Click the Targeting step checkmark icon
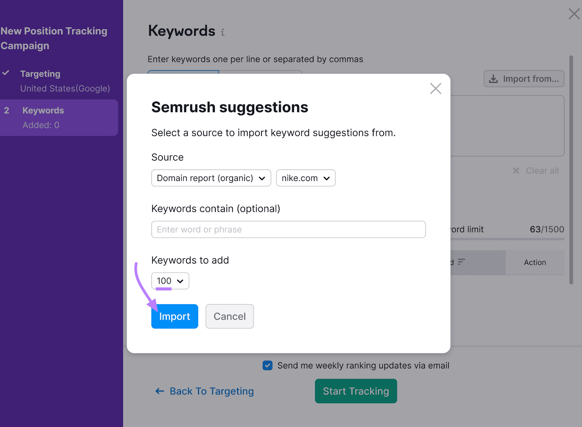 click(6, 73)
